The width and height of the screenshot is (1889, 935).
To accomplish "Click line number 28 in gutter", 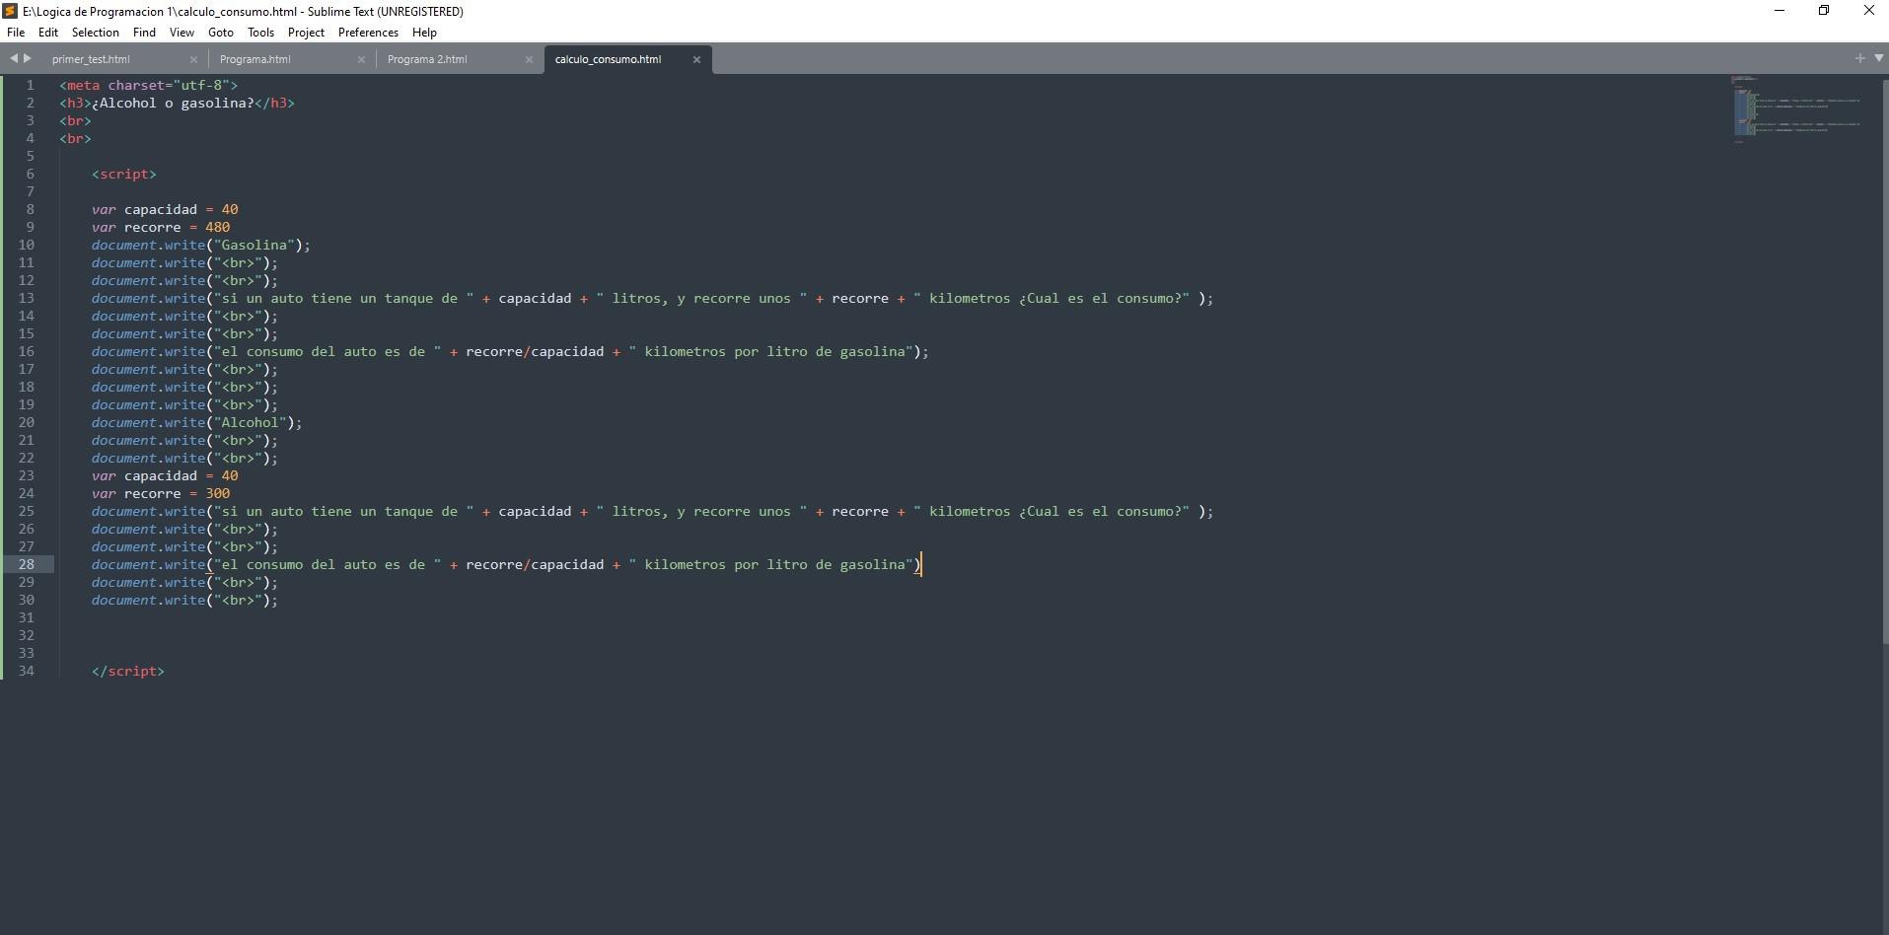I will (27, 564).
